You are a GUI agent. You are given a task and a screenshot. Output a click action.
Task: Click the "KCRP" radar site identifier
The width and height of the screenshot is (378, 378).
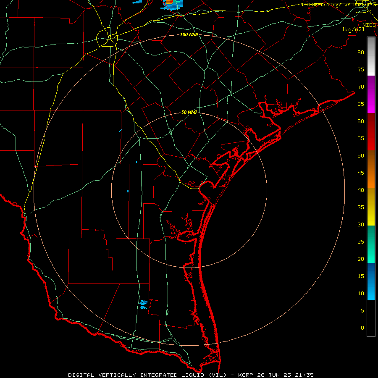click(246, 375)
